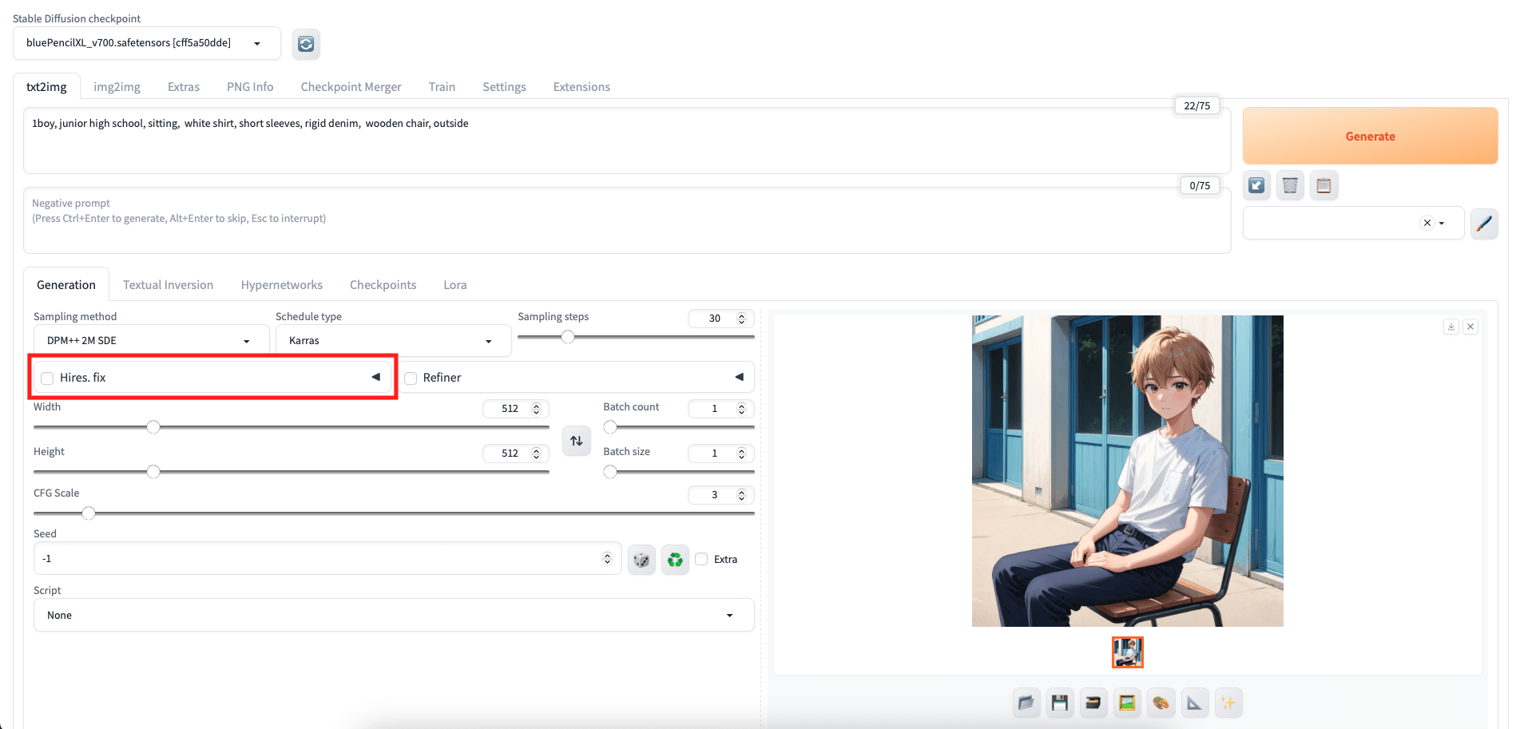Click the refresh checkpoint list icon
The height and width of the screenshot is (729, 1520).
coord(306,44)
